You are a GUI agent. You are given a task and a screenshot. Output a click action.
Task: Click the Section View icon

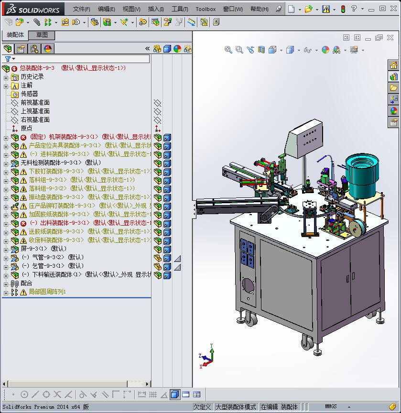pyautogui.click(x=261, y=50)
